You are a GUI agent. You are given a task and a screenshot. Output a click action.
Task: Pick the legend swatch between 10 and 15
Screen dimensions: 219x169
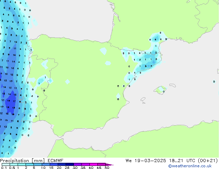click(x=46, y=165)
